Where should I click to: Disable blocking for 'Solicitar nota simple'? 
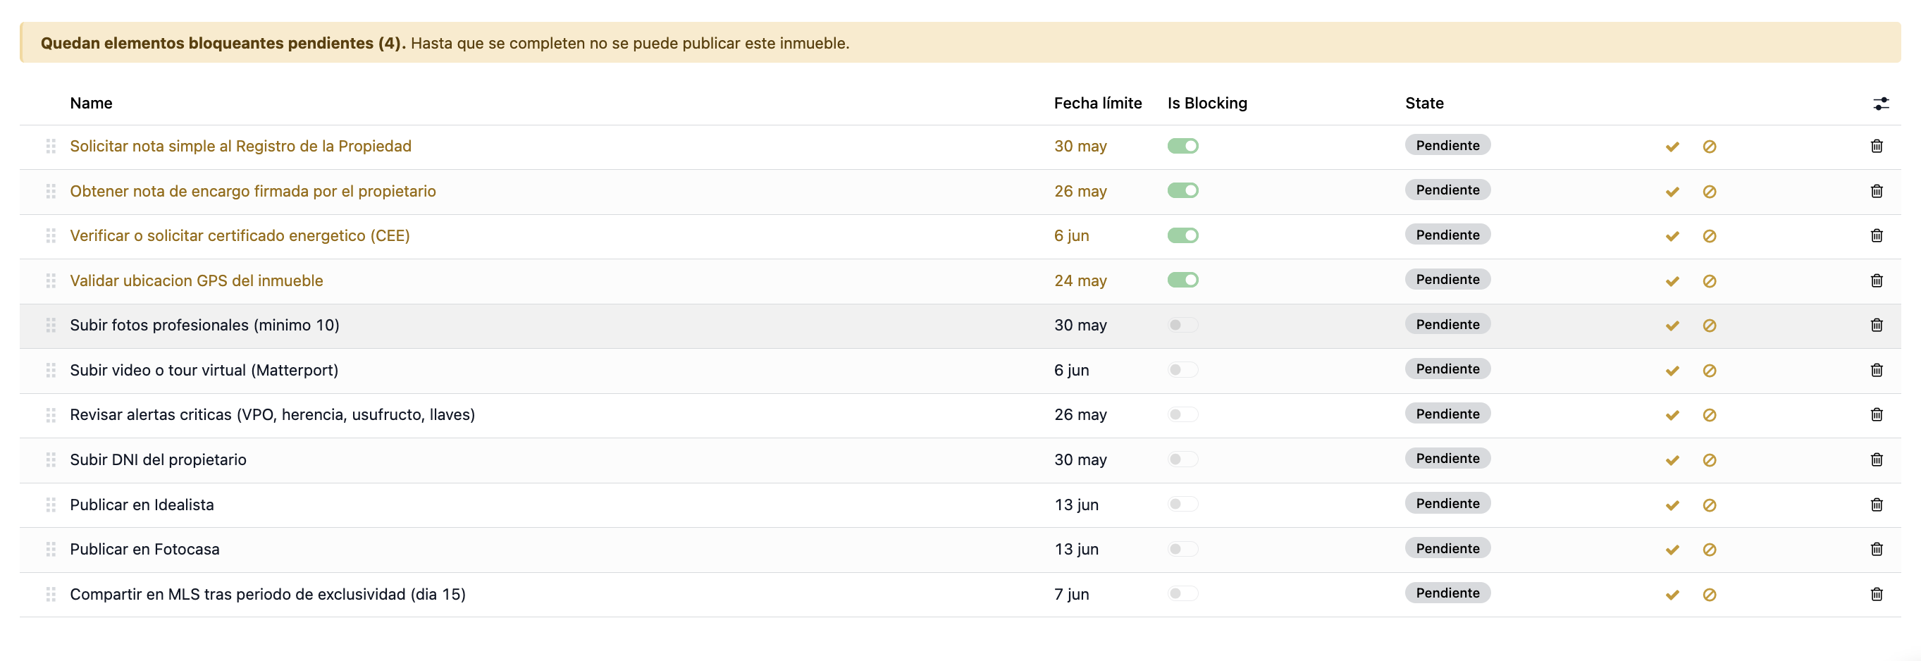[1182, 145]
